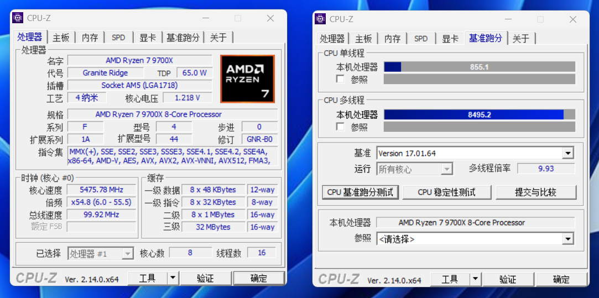Enable 参照 checkbox under CPU 单线程

(340, 79)
